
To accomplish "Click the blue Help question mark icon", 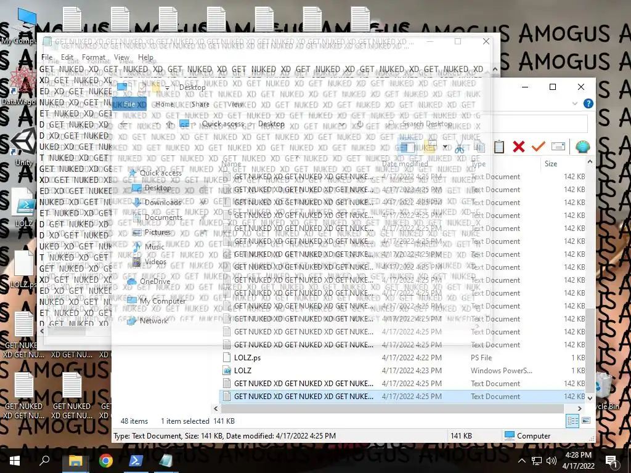I will pos(588,103).
